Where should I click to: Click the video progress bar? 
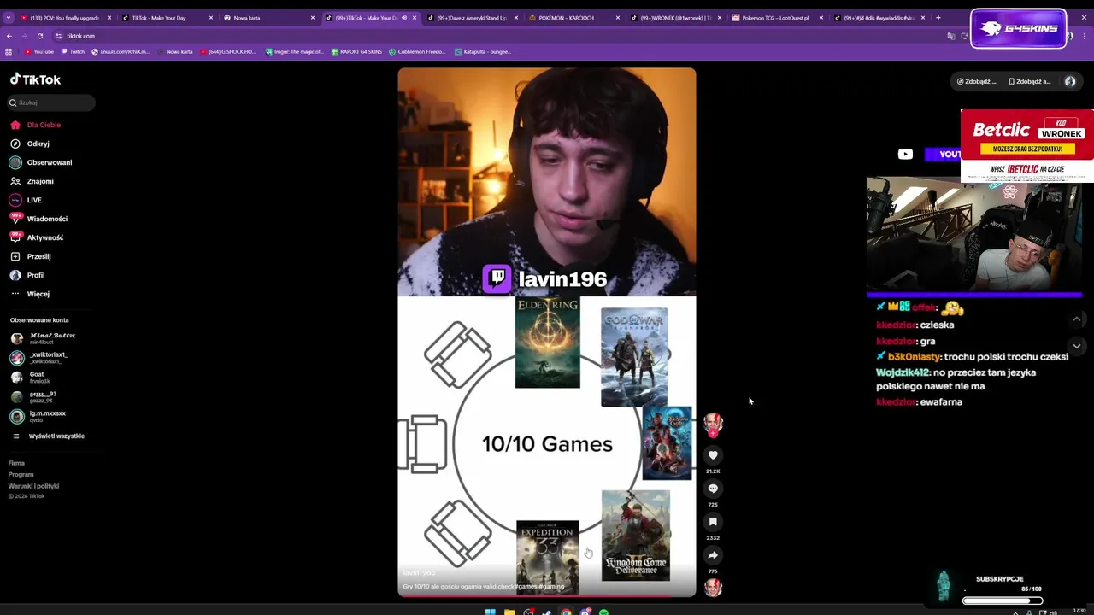(547, 594)
